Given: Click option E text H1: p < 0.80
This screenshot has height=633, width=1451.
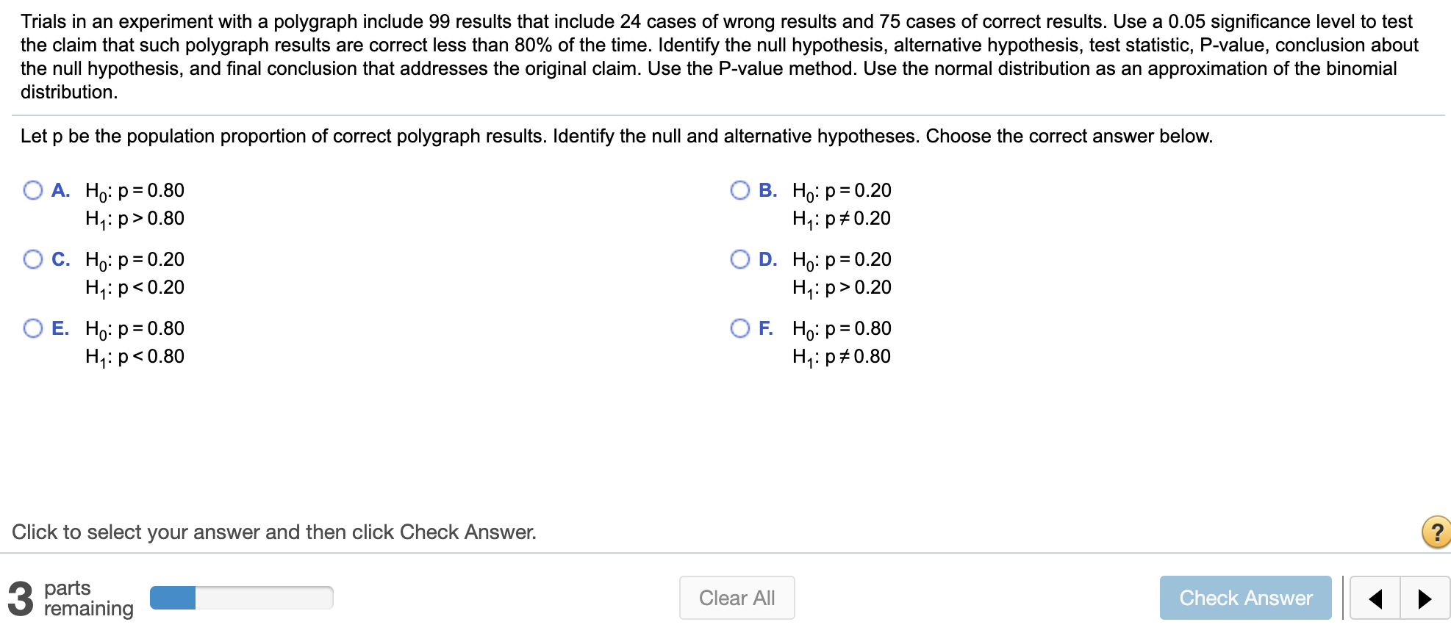Looking at the screenshot, I should tap(134, 356).
